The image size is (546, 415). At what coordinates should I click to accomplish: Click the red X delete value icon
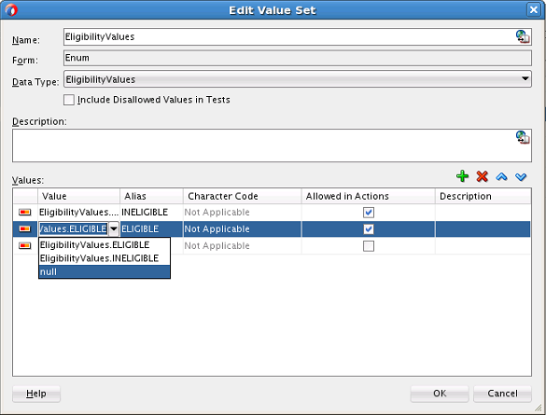(x=482, y=176)
